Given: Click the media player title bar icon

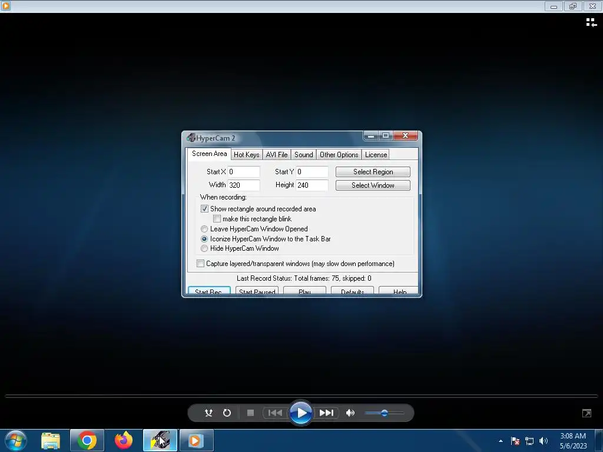Looking at the screenshot, I should coord(5,6).
